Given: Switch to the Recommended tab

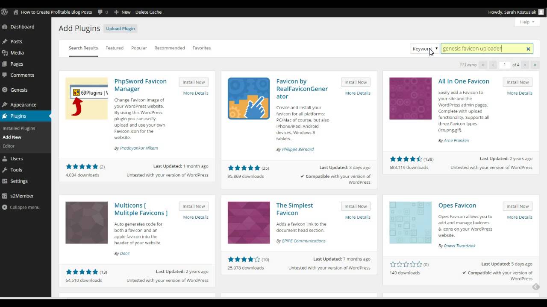Looking at the screenshot, I should pyautogui.click(x=170, y=48).
